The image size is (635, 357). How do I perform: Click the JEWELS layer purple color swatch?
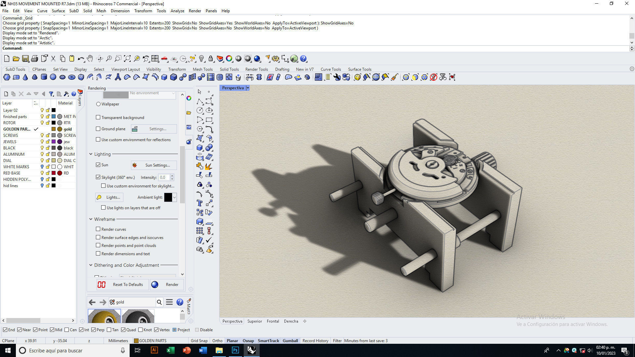[x=54, y=141]
